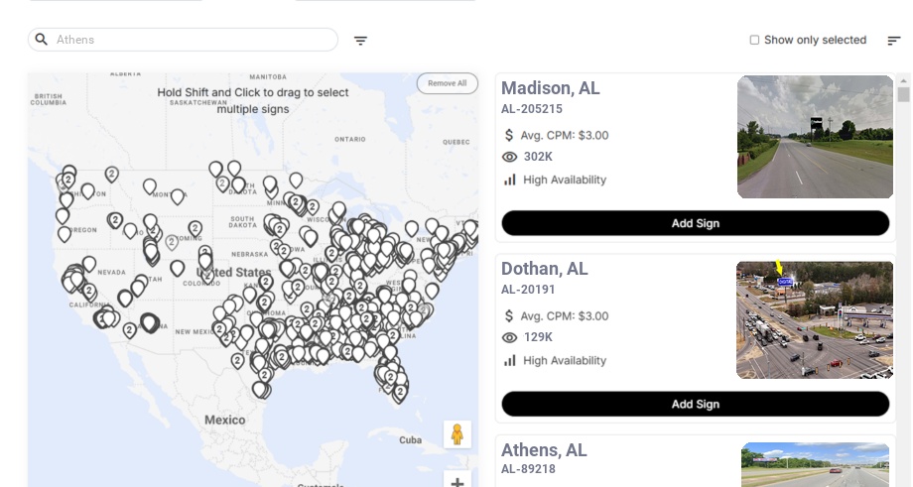Open the Madison, AL billboard photo
This screenshot has height=487, width=913.
click(x=816, y=137)
